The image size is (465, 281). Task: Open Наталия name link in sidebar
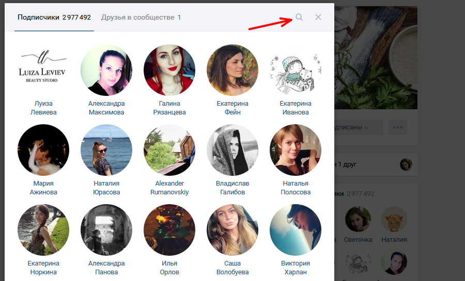pyautogui.click(x=394, y=240)
